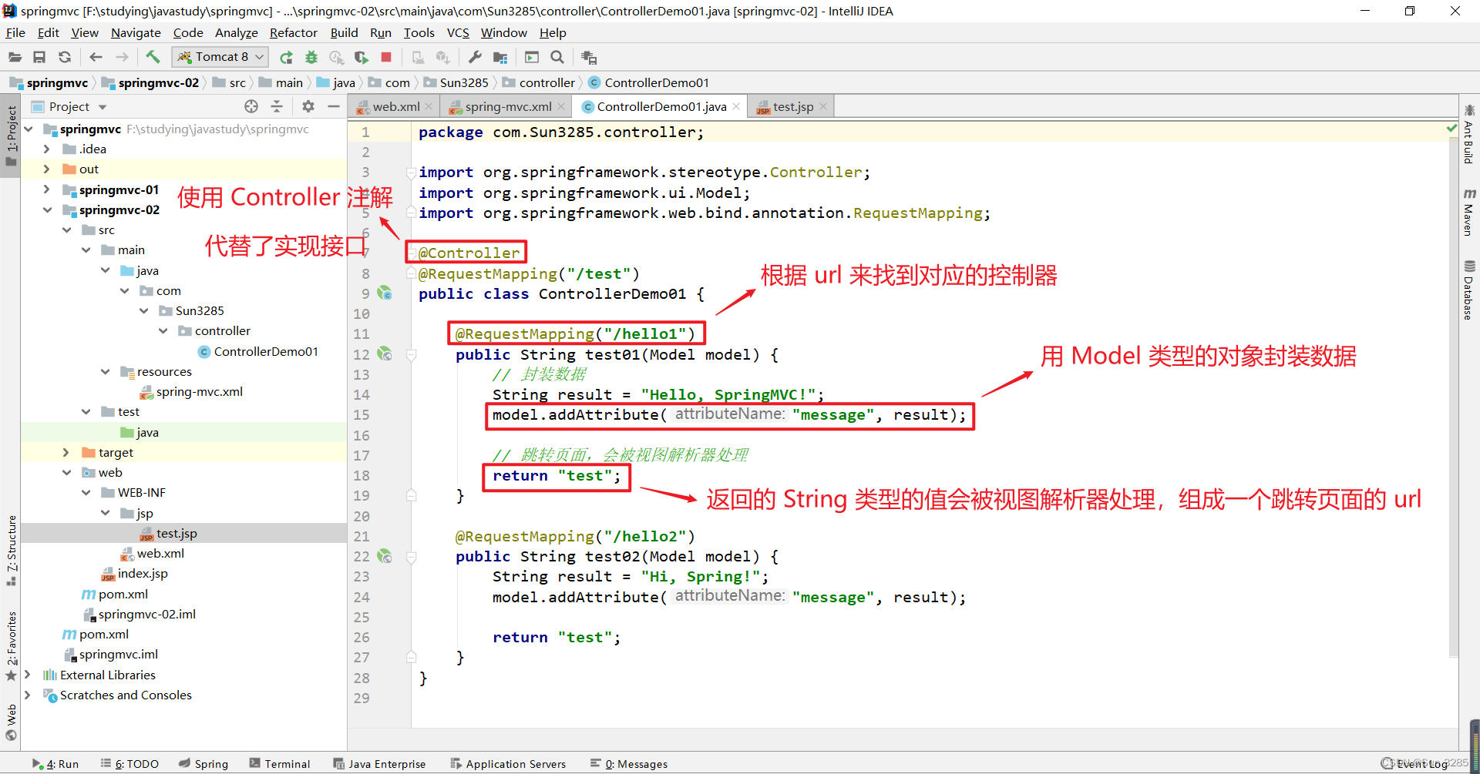Open the Messages tool window

629,763
